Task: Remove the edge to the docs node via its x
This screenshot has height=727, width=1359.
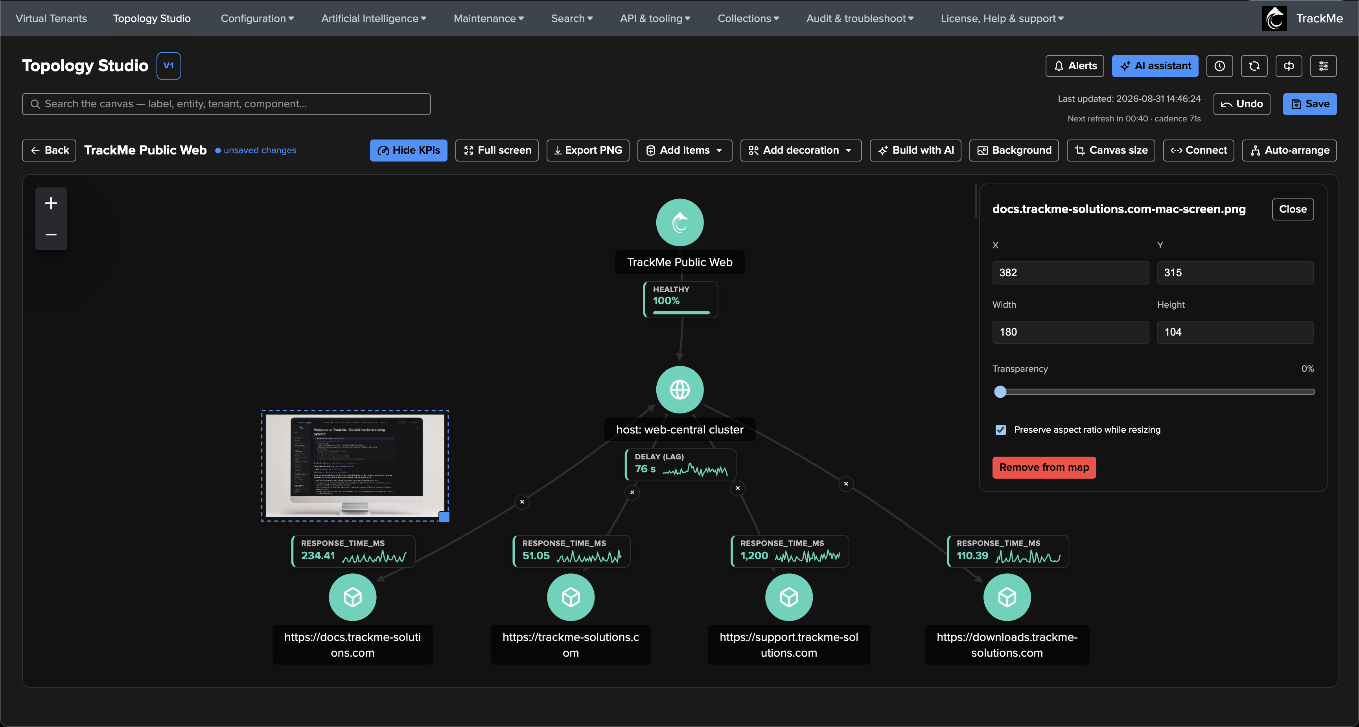Action: [522, 502]
